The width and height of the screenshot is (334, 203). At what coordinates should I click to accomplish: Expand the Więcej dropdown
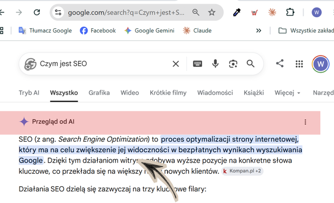point(287,93)
